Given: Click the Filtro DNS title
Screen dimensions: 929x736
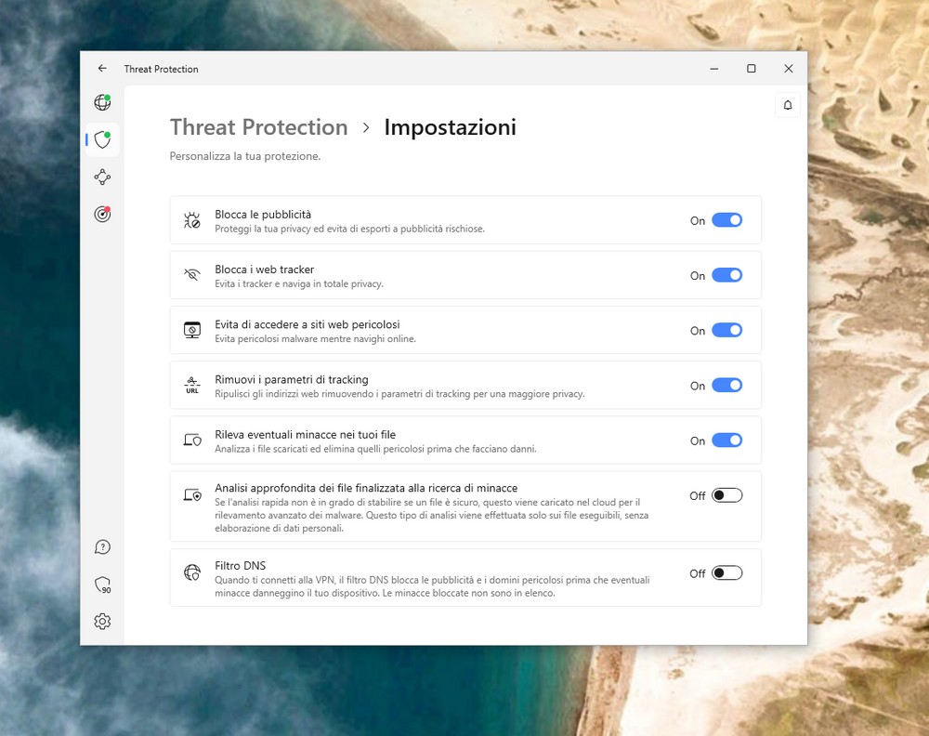Looking at the screenshot, I should [x=240, y=566].
